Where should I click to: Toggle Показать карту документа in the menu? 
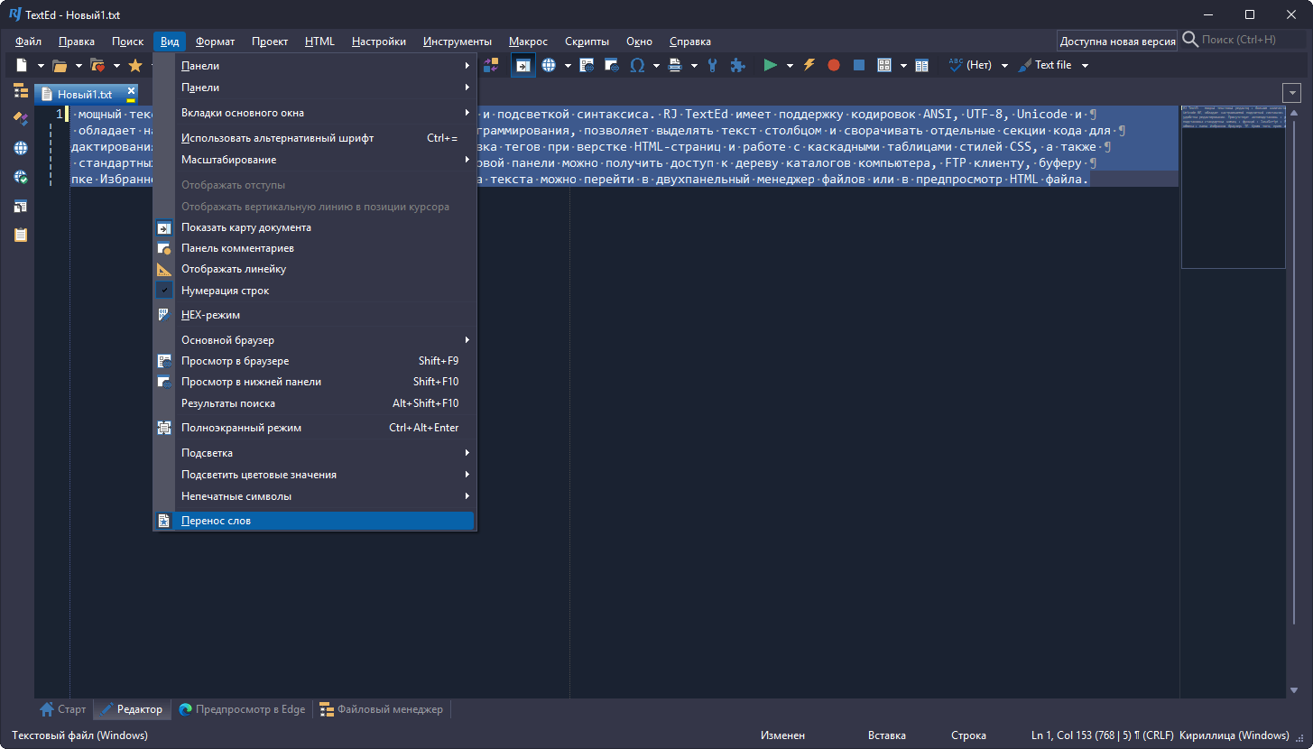pos(245,227)
